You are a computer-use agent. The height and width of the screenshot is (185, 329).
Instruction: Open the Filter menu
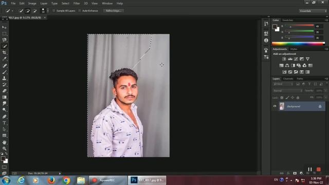click(77, 4)
